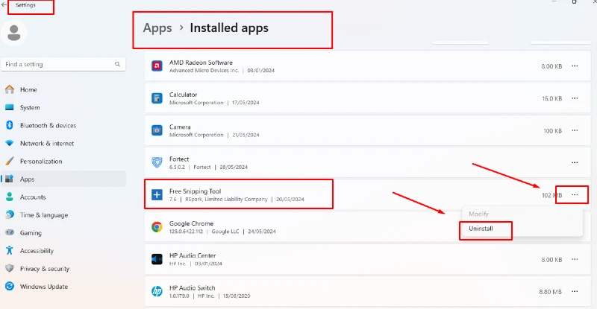The height and width of the screenshot is (309, 597).
Task: Go to System settings
Action: (x=30, y=107)
